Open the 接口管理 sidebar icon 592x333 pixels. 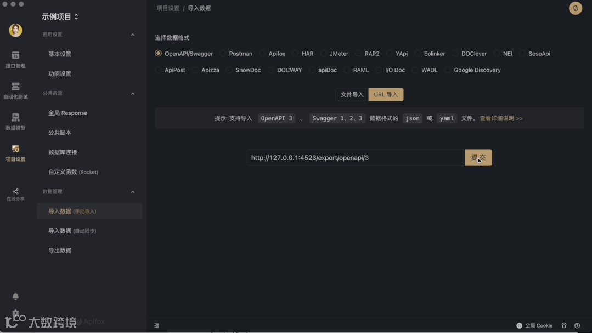pos(15,60)
